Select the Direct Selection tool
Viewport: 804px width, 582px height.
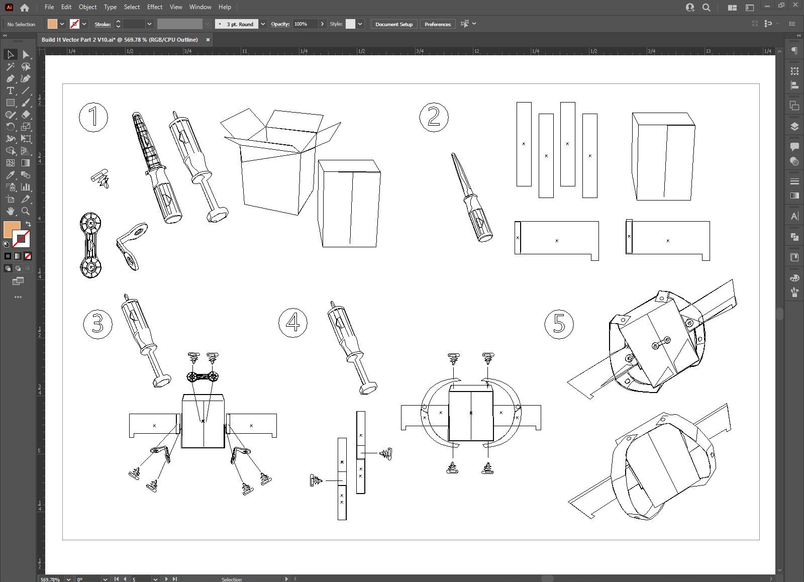[x=26, y=54]
